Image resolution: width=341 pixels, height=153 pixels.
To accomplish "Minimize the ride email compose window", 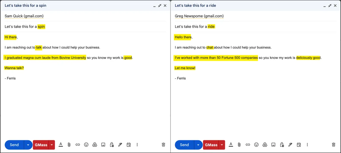I will [325, 6].
